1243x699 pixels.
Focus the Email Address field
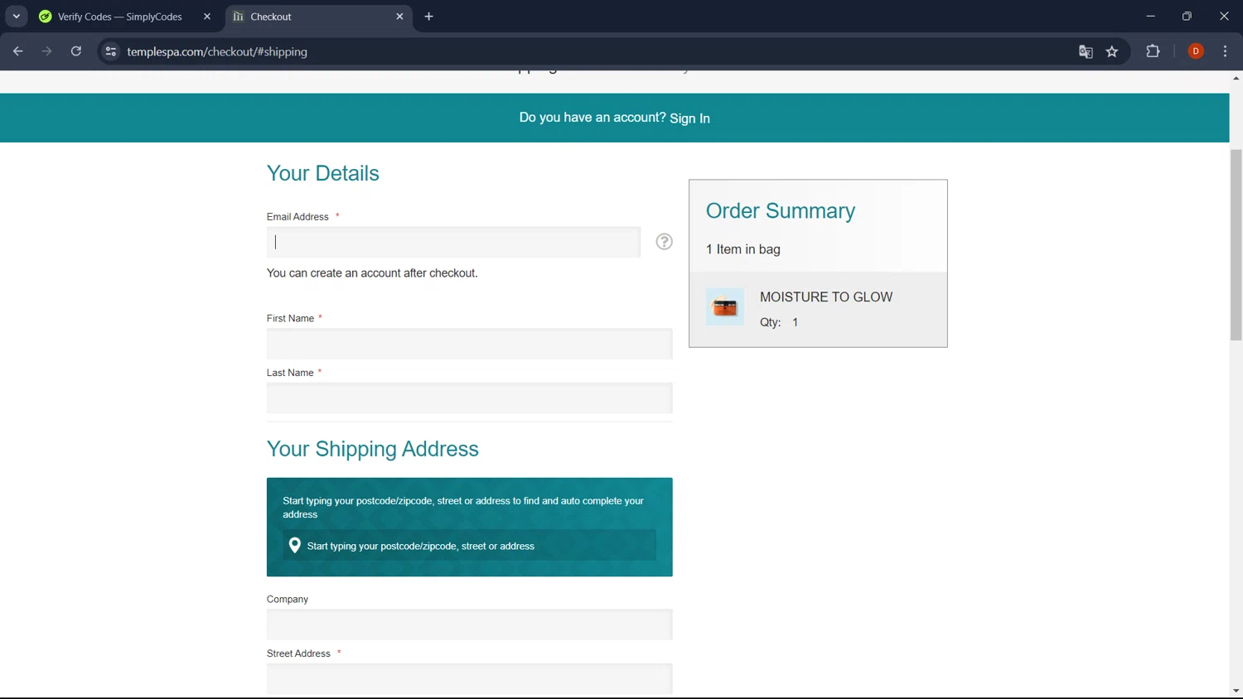point(453,242)
